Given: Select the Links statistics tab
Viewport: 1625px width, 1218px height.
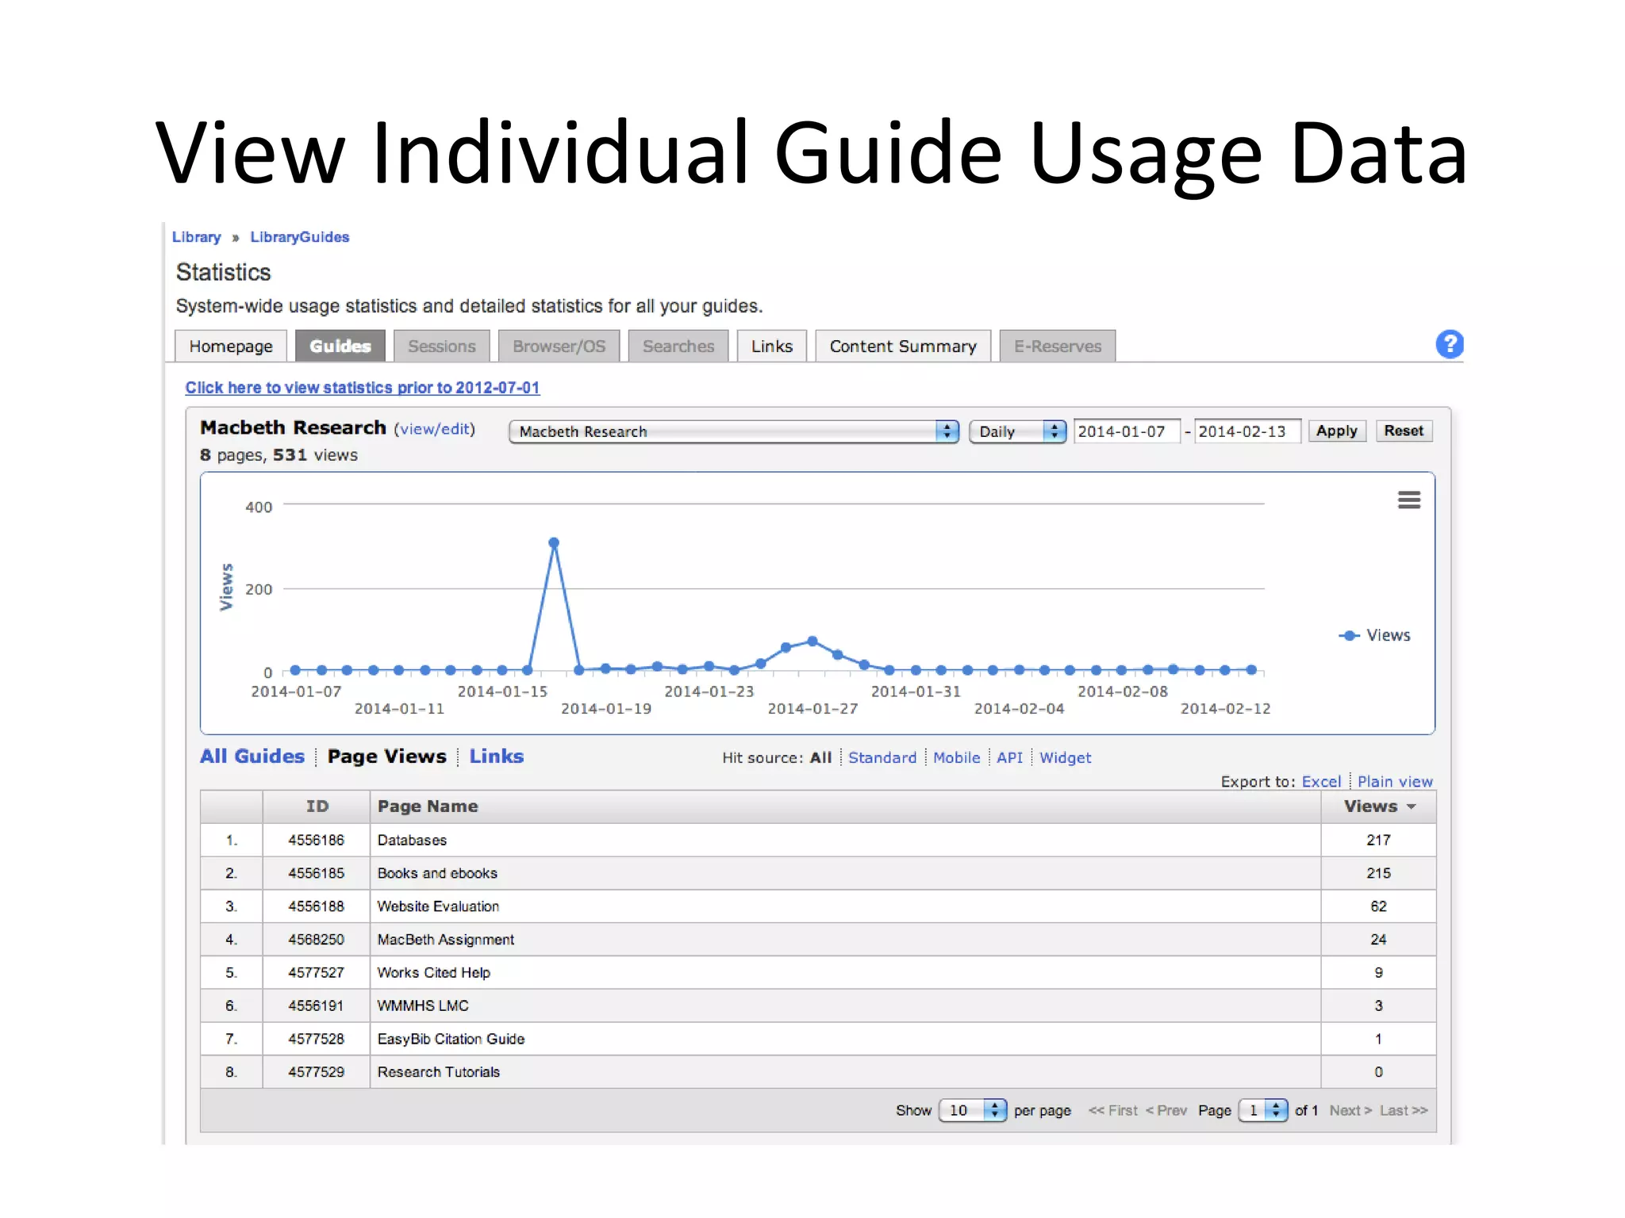Looking at the screenshot, I should pos(771,347).
